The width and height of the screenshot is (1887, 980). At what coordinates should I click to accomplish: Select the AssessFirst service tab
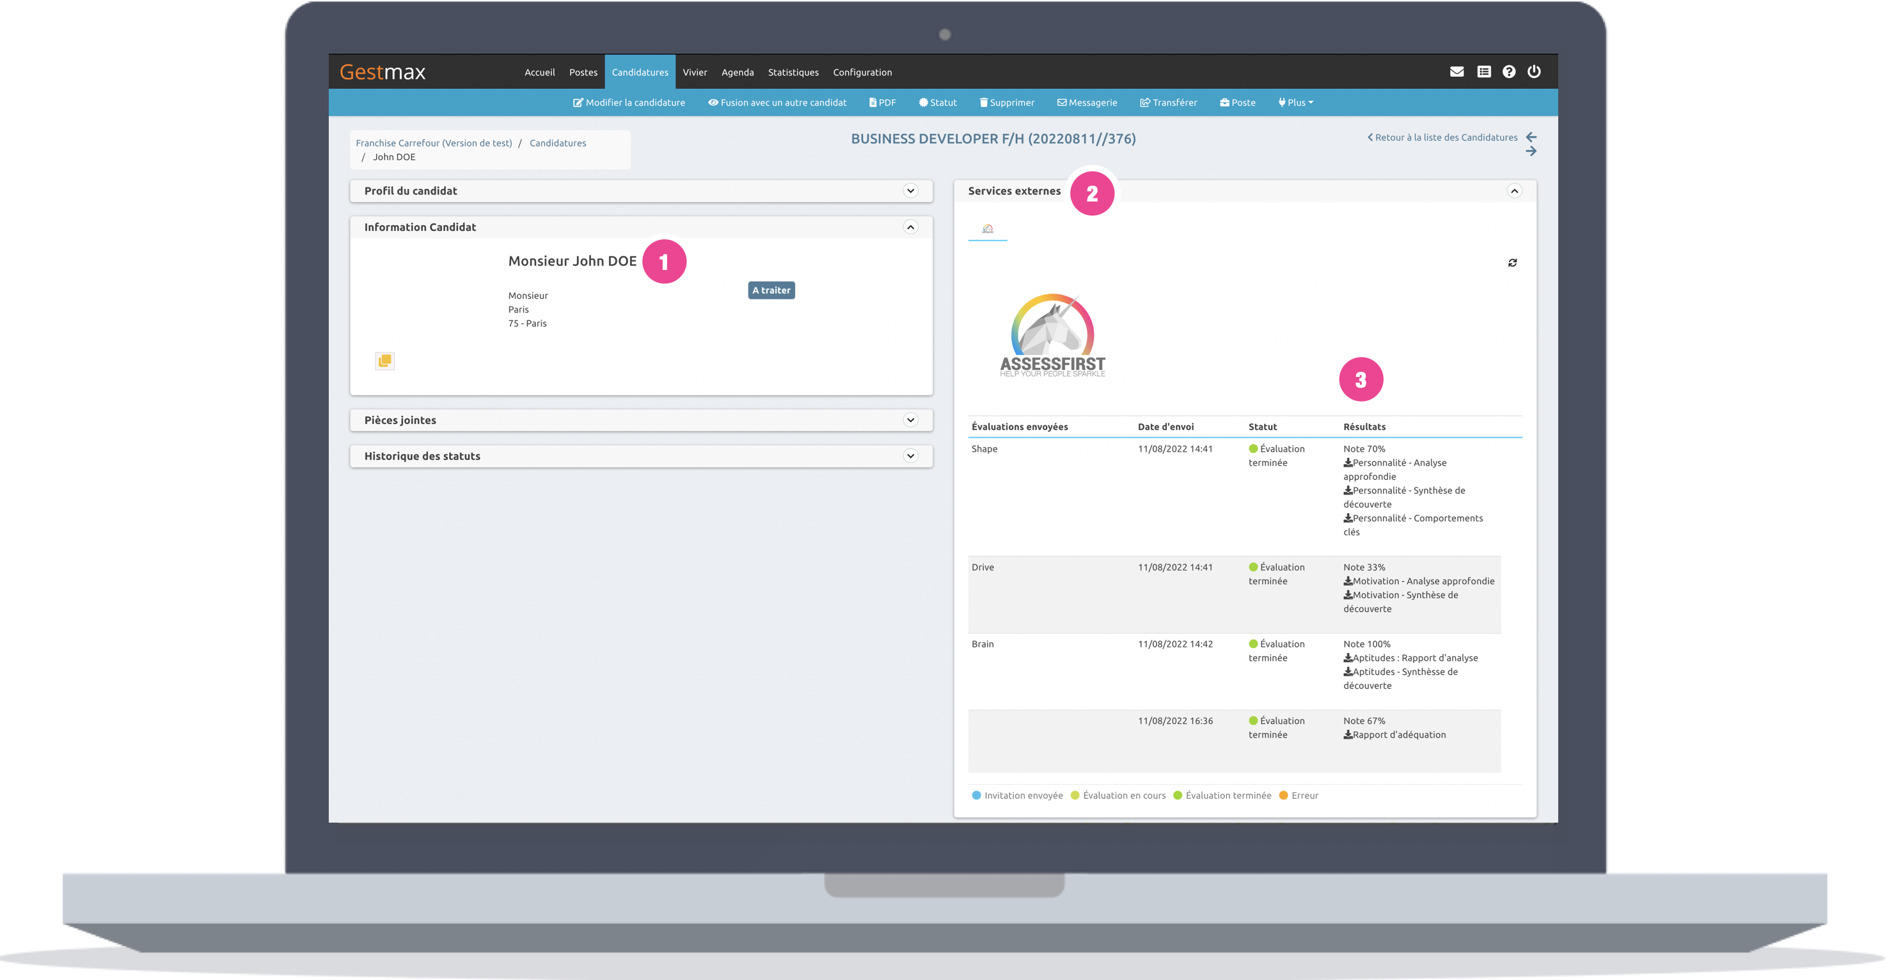click(x=988, y=229)
